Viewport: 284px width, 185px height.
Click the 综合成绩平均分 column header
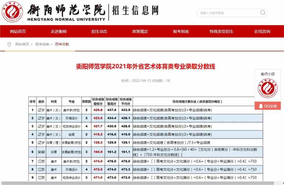coord(126,102)
